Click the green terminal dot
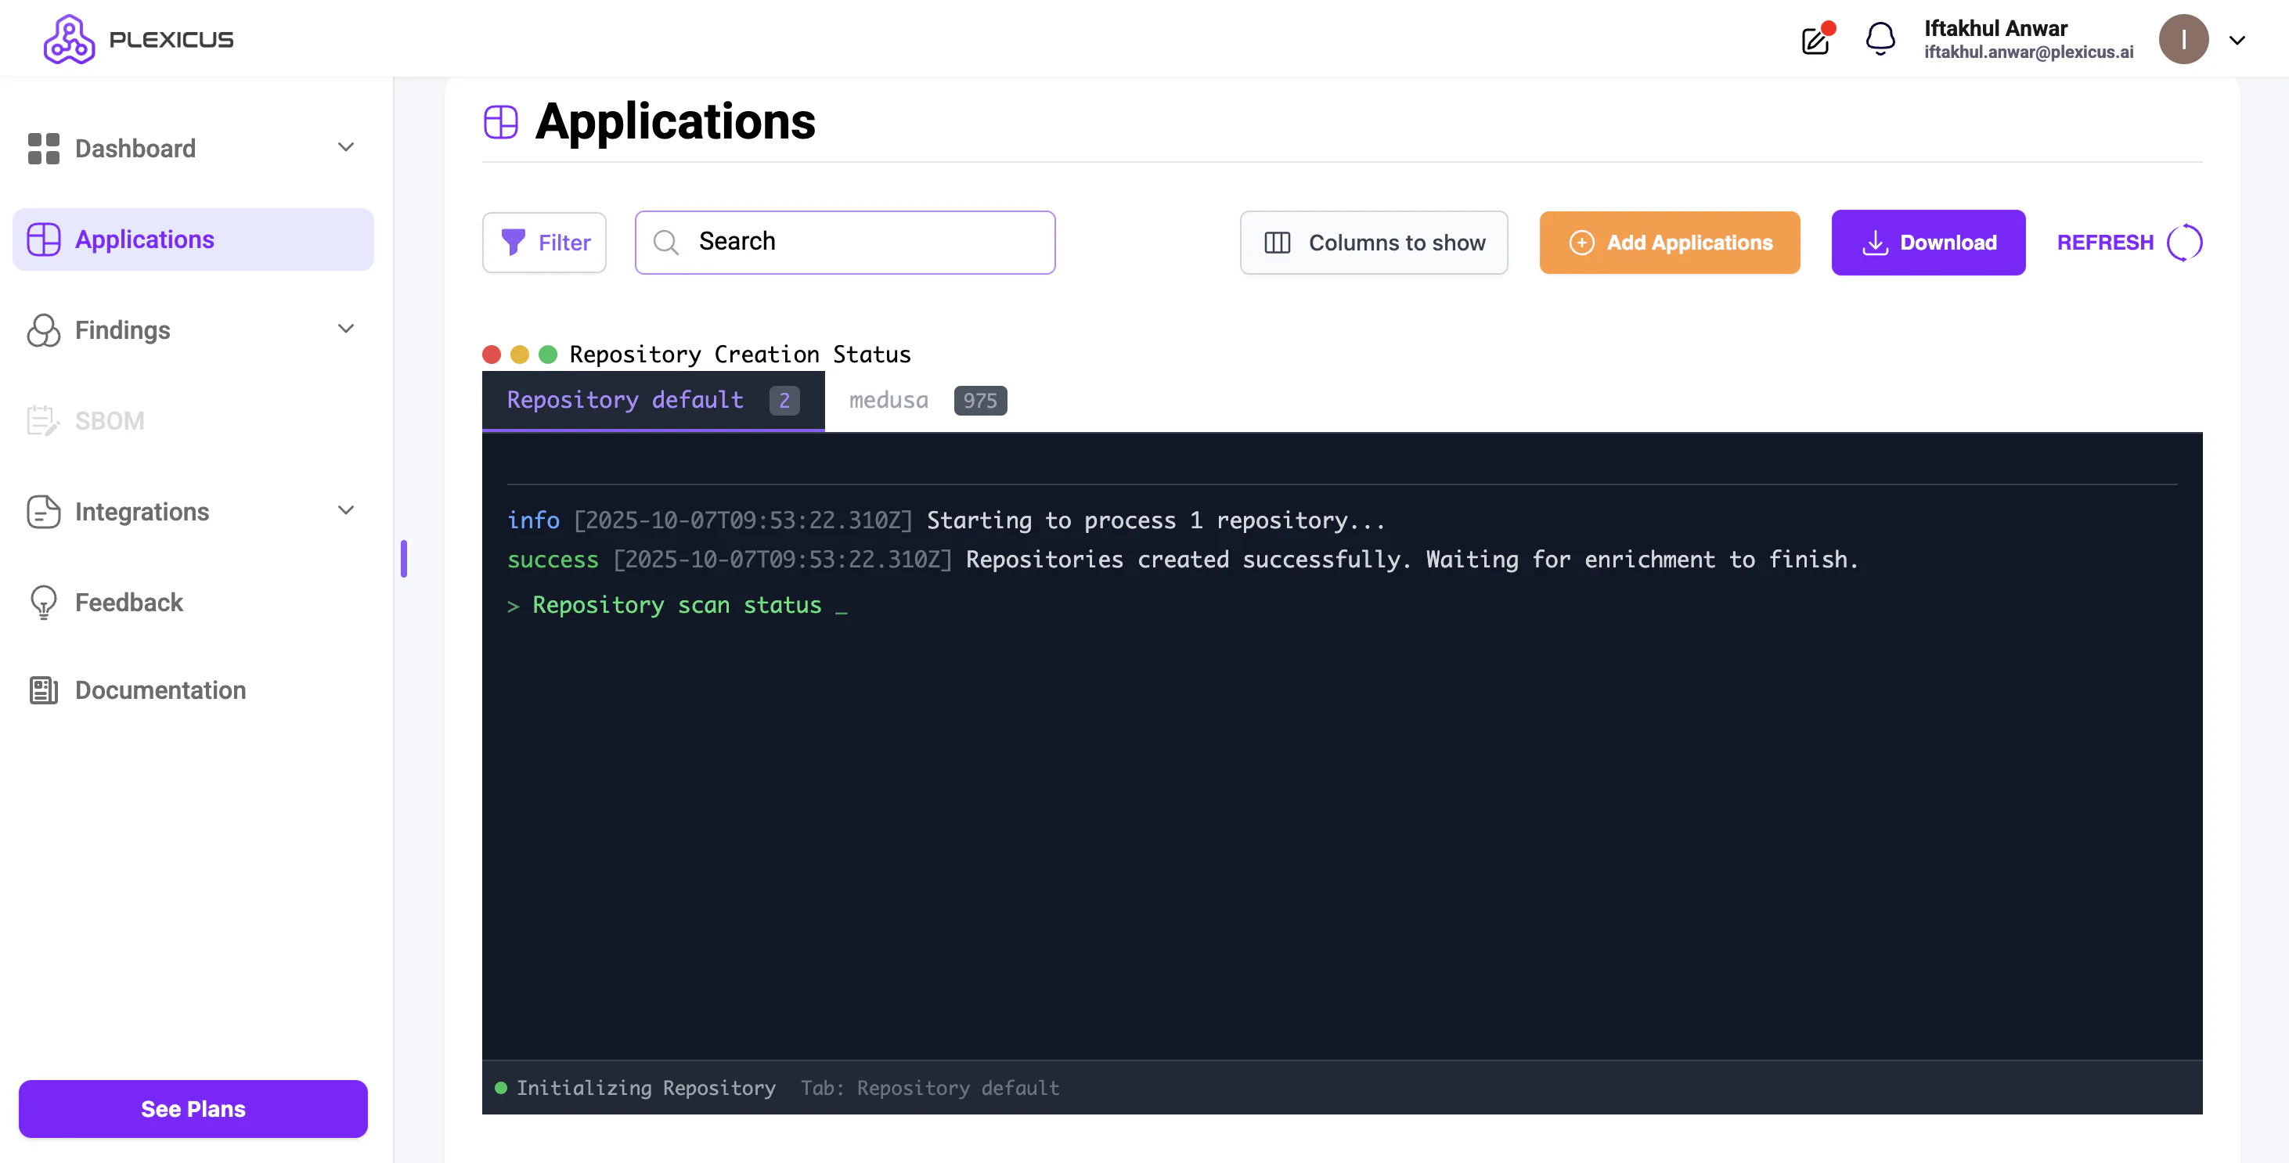The image size is (2289, 1163). point(548,355)
